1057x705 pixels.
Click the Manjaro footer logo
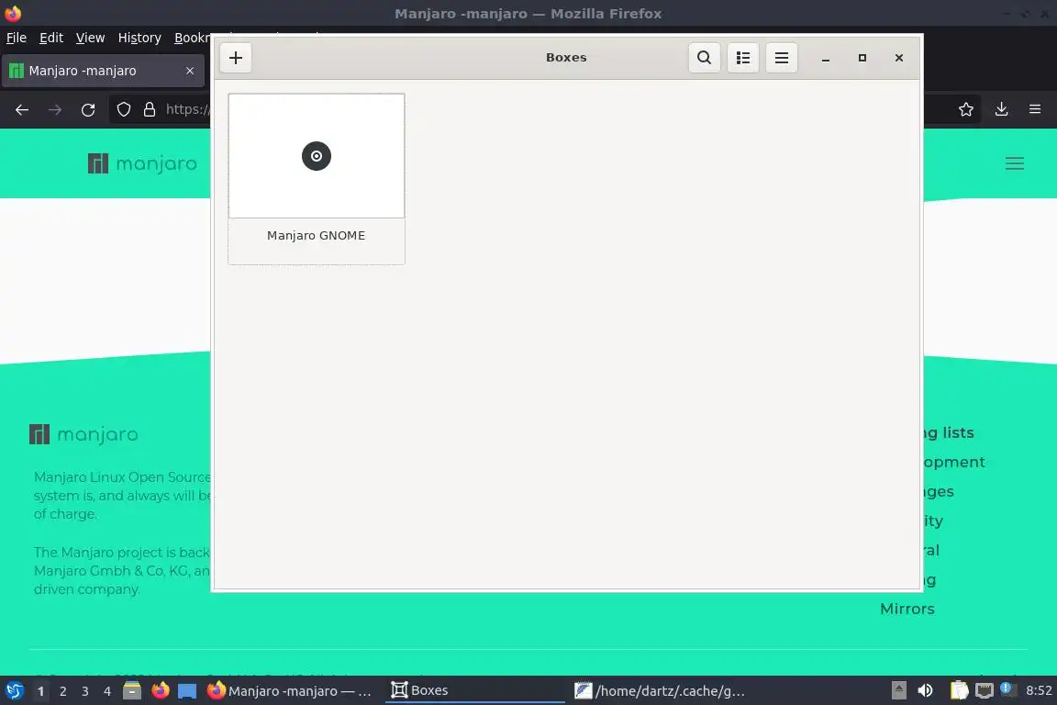click(83, 434)
